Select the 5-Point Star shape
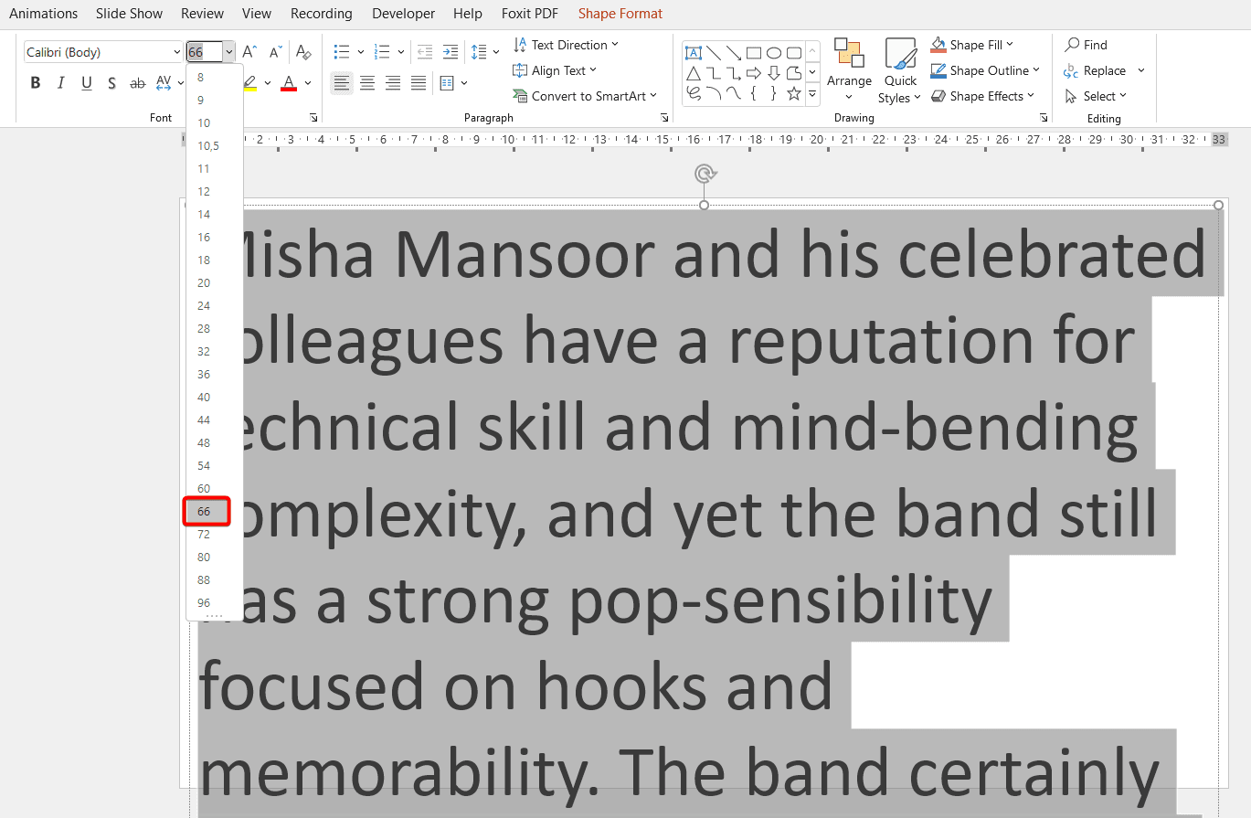The height and width of the screenshot is (818, 1251). [x=794, y=93]
